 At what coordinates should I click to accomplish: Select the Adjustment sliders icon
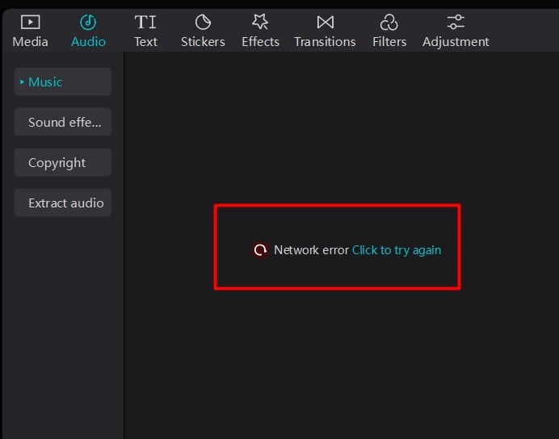click(456, 22)
